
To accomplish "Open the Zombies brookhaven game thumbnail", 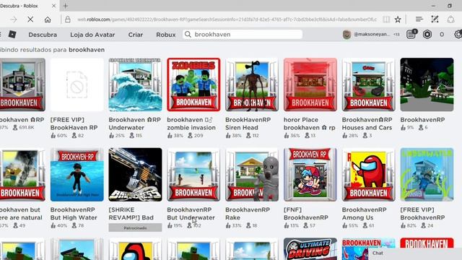I will tap(193, 84).
